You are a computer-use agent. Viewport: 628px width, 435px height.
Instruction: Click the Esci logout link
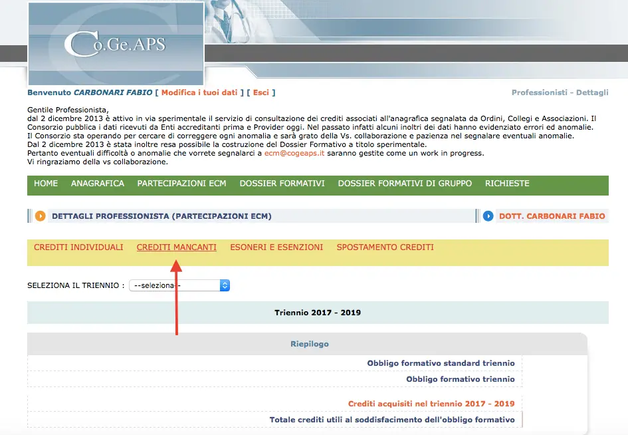[261, 92]
